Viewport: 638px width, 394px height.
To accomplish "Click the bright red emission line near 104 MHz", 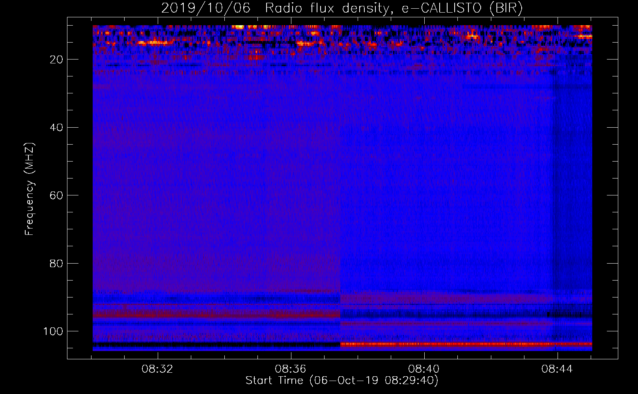I will 466,344.
